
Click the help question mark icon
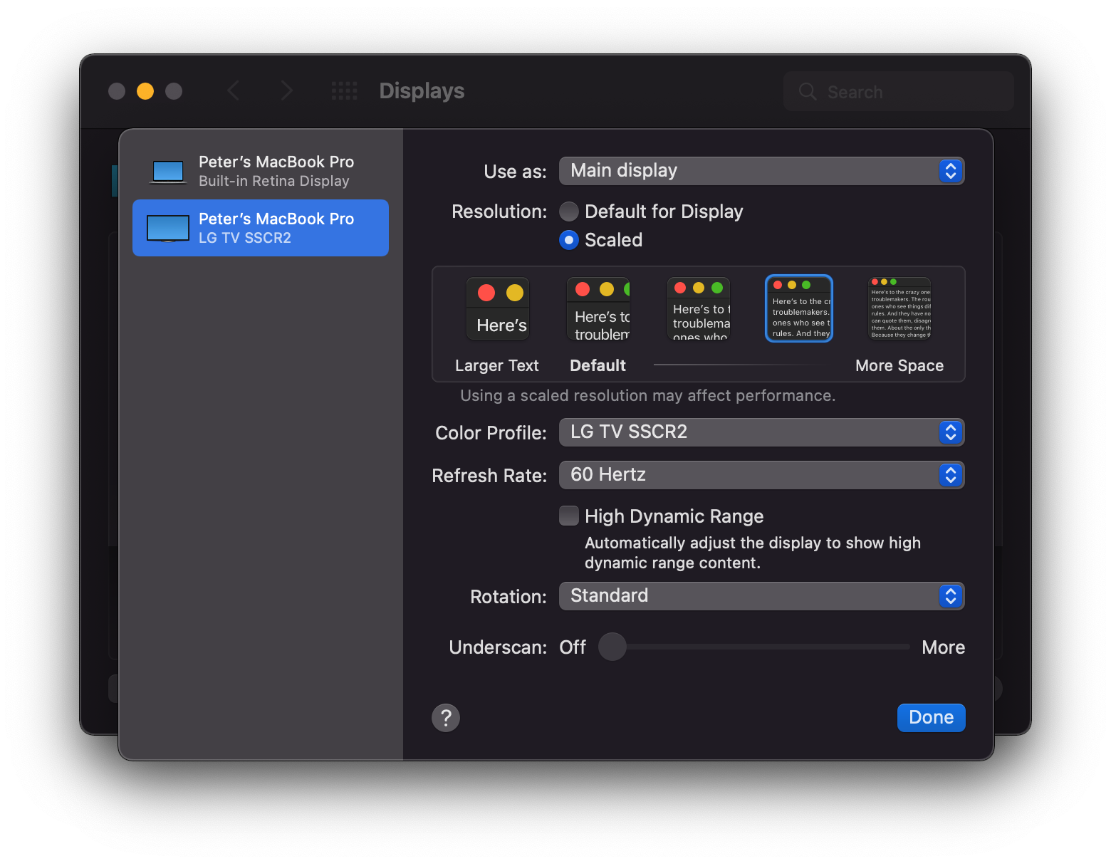446,717
